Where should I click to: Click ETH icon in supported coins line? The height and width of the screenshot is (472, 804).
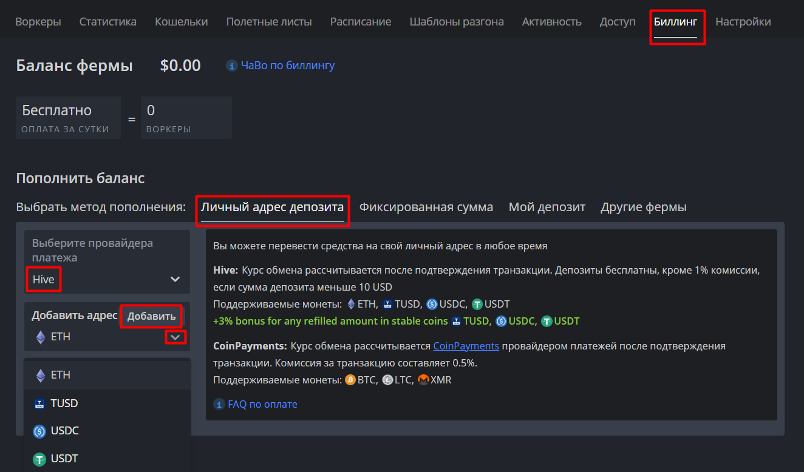(350, 304)
